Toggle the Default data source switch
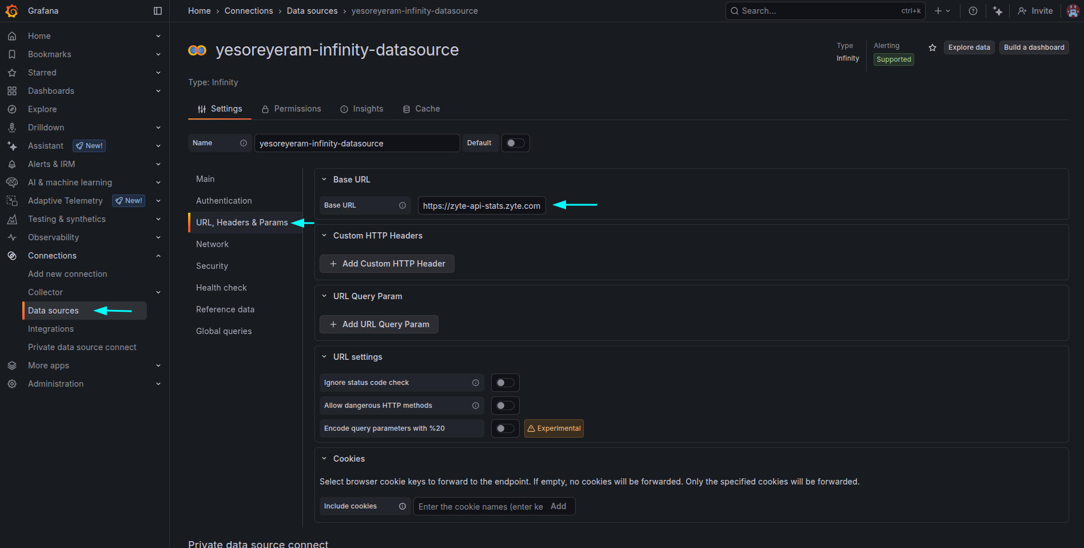Image resolution: width=1084 pixels, height=548 pixels. click(515, 143)
